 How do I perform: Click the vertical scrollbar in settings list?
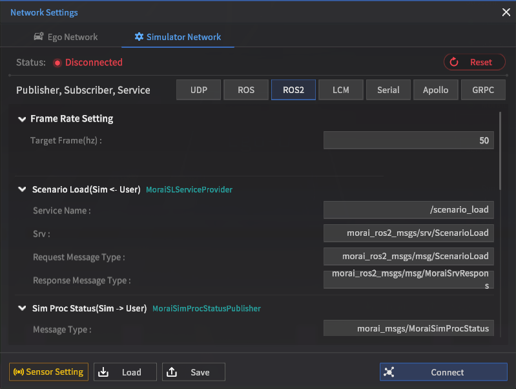[500, 151]
